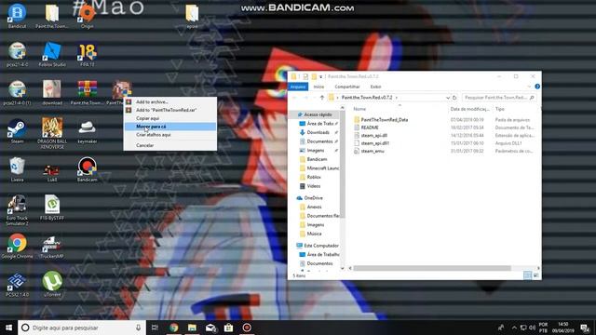Open the Lixeira recycle bin
596x335 pixels.
[x=17, y=169]
